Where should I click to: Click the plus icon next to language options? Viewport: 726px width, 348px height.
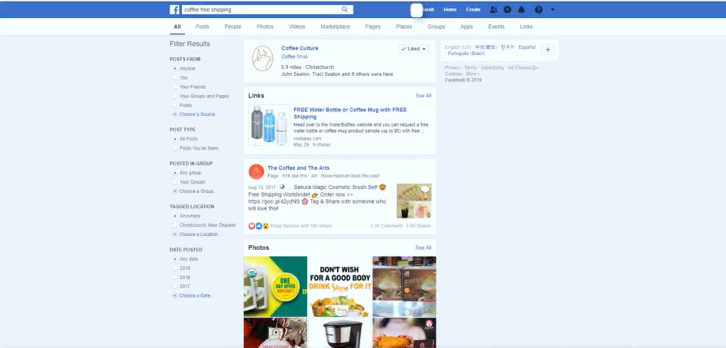coord(548,50)
